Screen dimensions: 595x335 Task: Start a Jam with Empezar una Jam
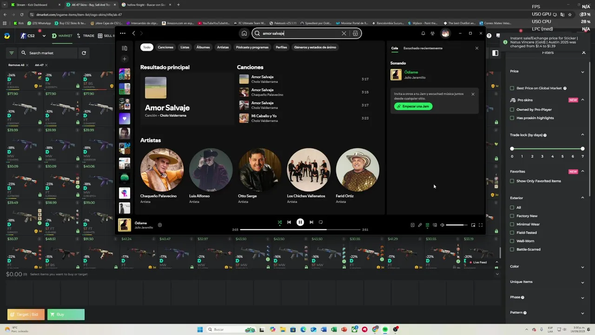(x=413, y=107)
